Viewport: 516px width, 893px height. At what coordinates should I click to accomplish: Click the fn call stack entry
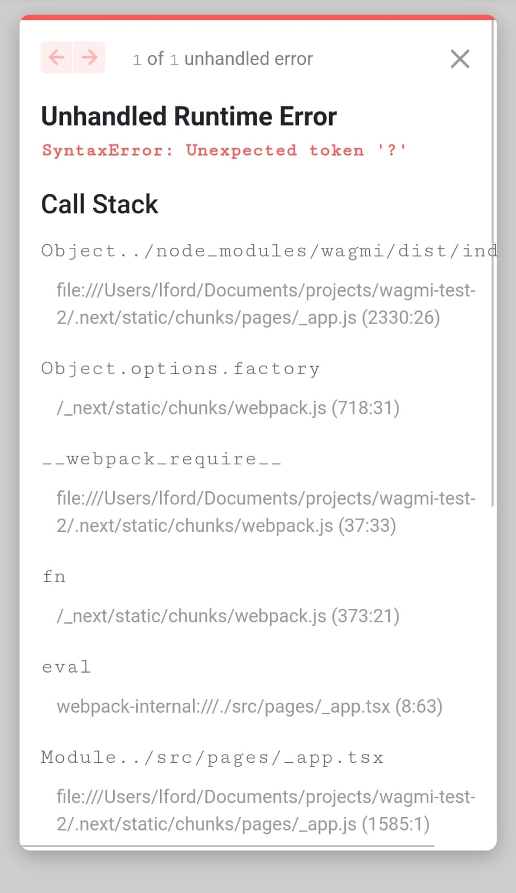click(x=54, y=576)
